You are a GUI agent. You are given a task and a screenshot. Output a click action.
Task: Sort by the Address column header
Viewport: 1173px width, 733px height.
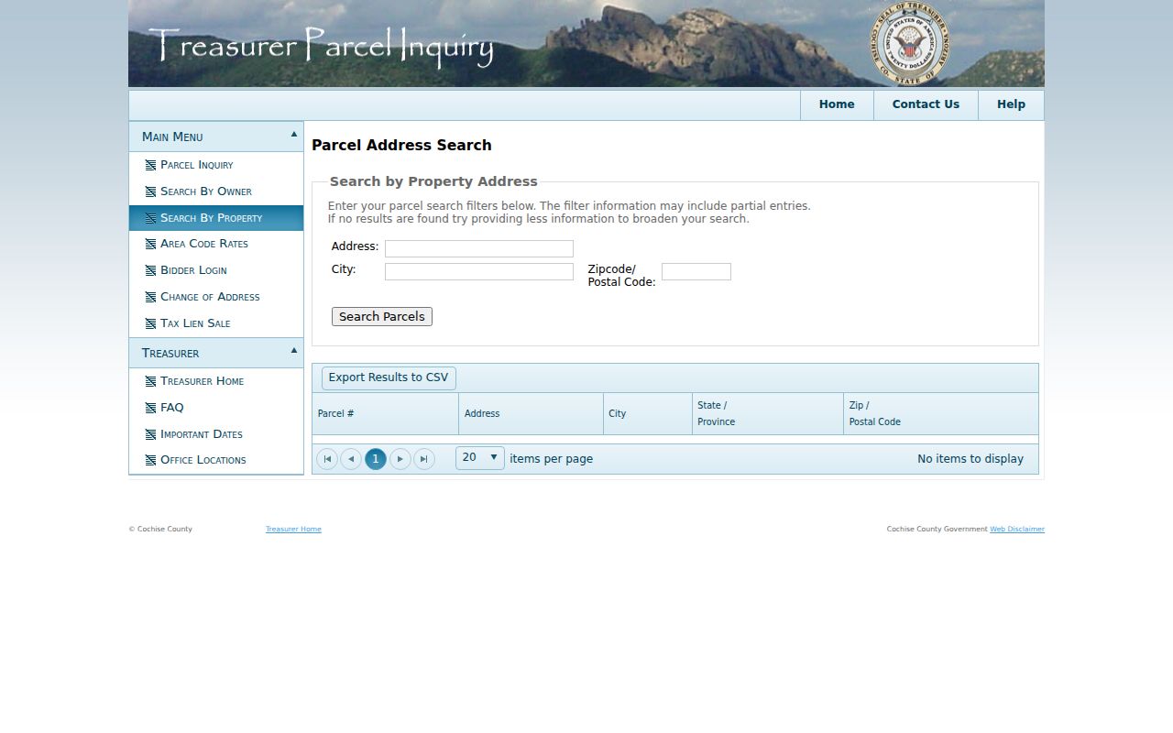point(531,414)
